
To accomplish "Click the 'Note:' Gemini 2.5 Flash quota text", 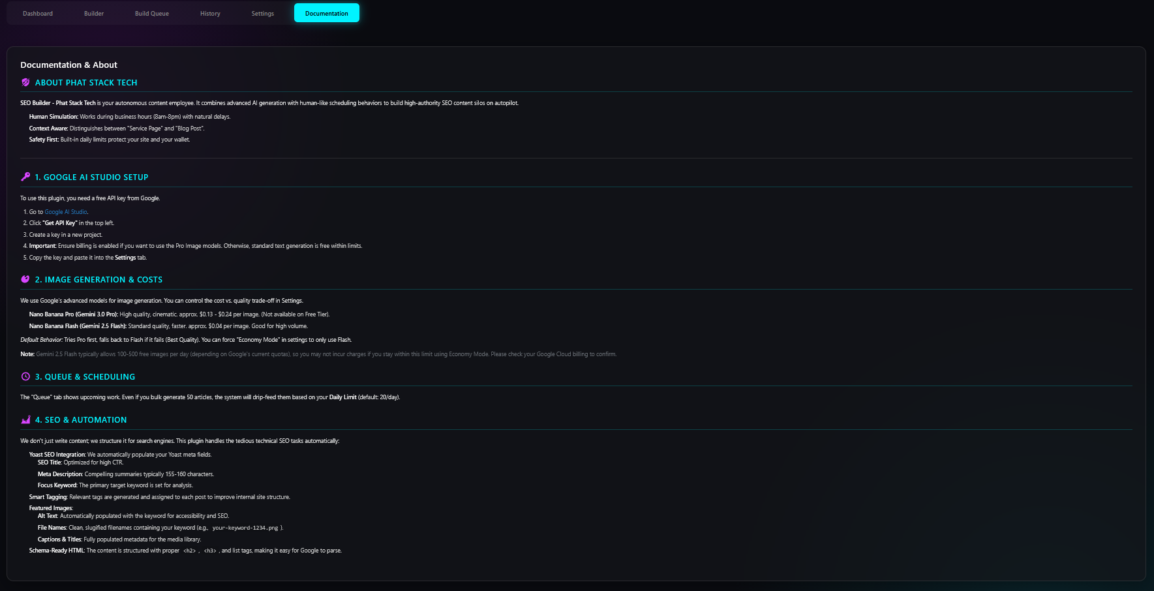I will (318, 354).
